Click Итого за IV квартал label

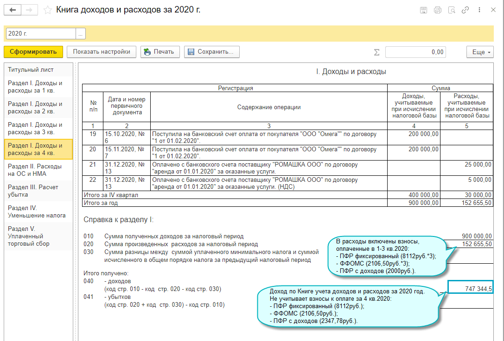pos(111,195)
